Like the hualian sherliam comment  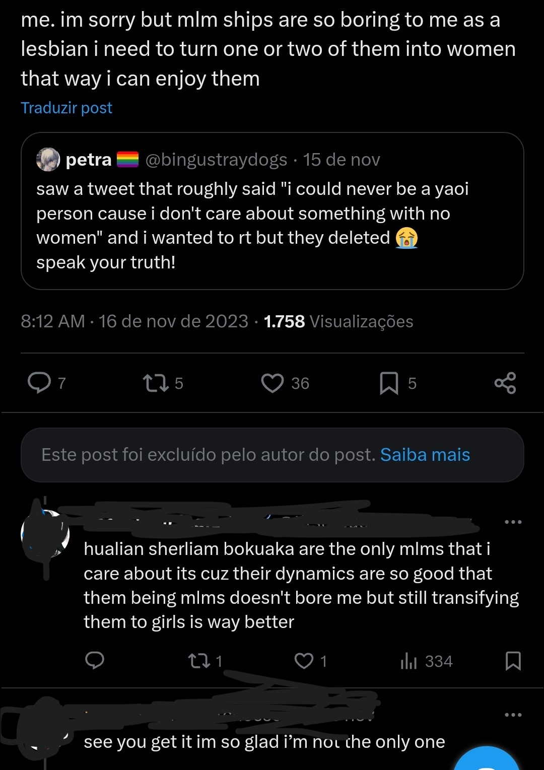304,660
